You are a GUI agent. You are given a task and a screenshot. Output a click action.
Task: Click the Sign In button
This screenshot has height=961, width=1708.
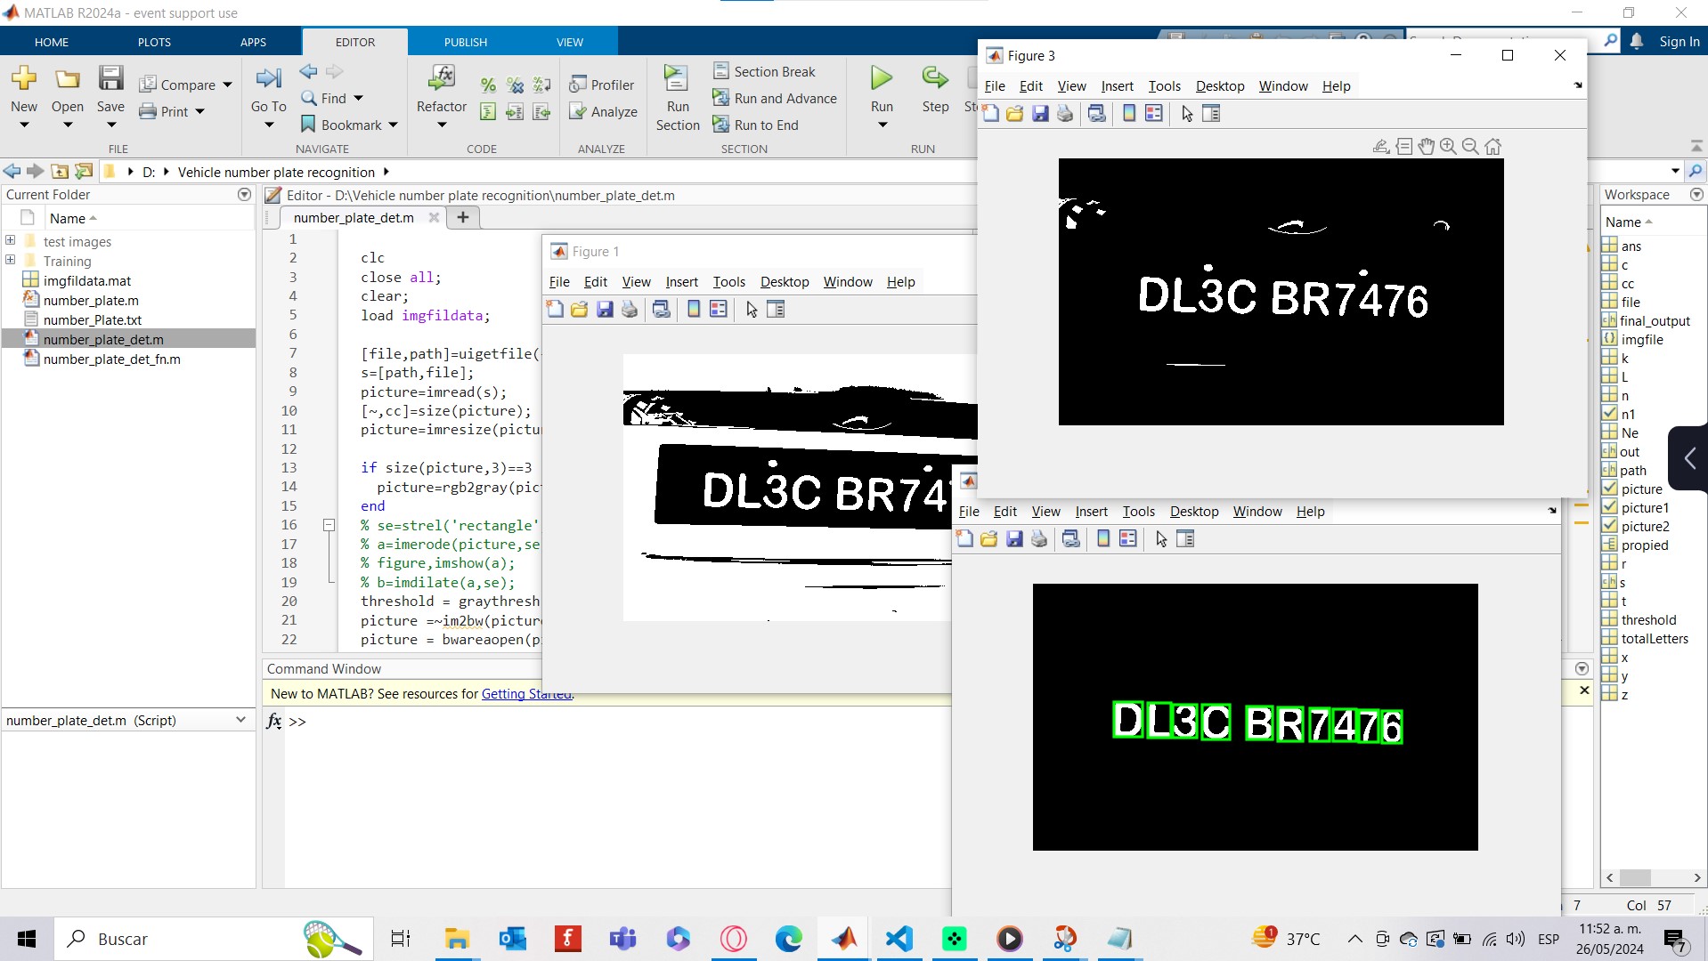tap(1680, 42)
